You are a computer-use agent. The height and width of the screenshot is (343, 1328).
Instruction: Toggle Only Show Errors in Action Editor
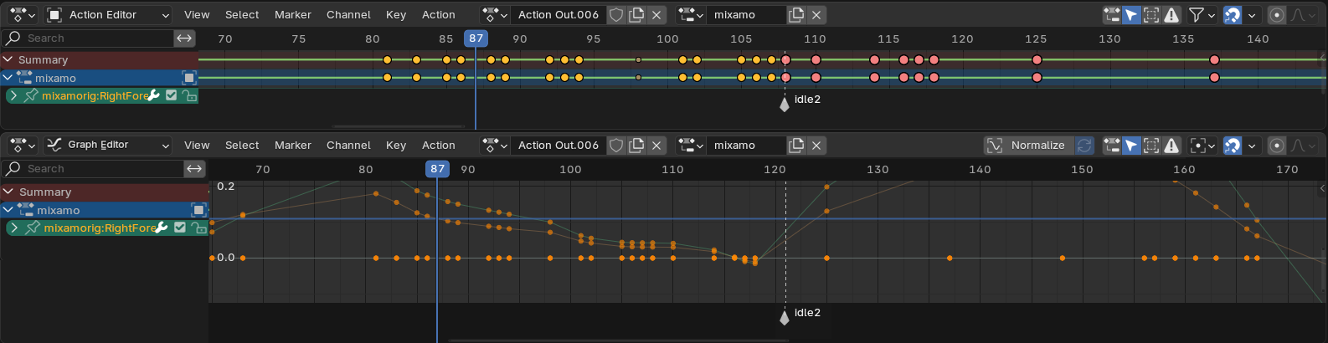pos(1171,14)
